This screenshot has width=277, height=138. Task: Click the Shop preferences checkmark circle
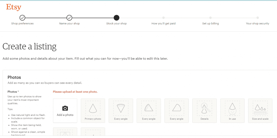[22, 18]
